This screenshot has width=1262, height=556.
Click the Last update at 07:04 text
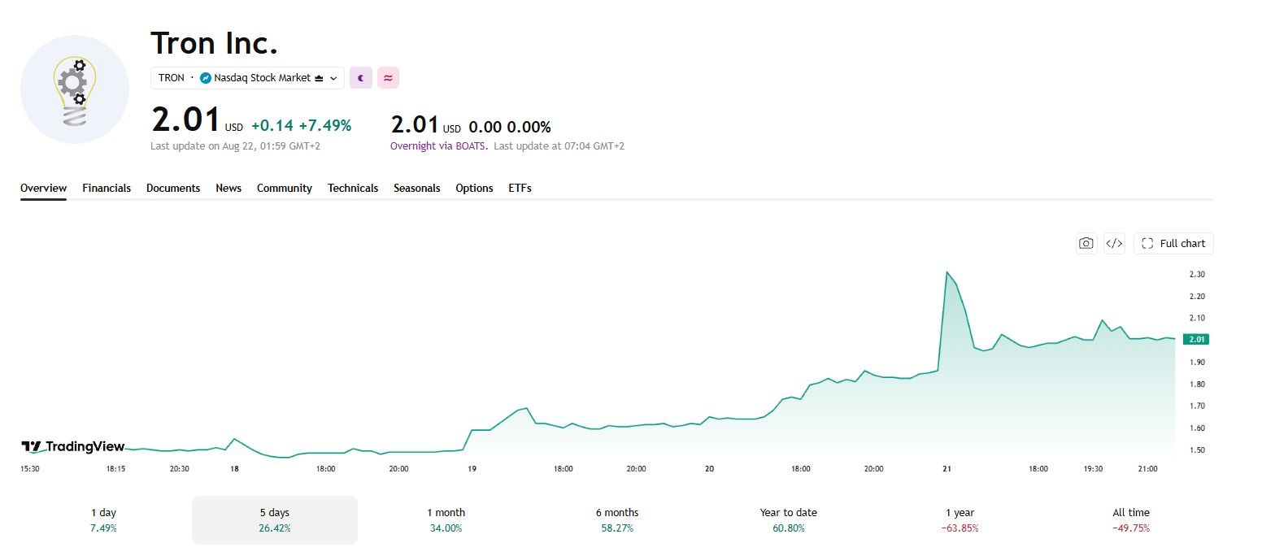(559, 146)
